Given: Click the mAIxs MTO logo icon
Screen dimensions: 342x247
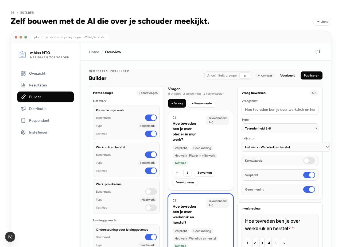Looking at the screenshot, I should 22,55.
